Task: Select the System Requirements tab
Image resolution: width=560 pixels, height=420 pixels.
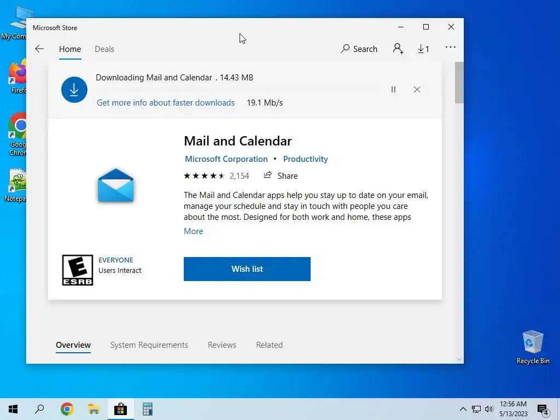Action: tap(149, 345)
